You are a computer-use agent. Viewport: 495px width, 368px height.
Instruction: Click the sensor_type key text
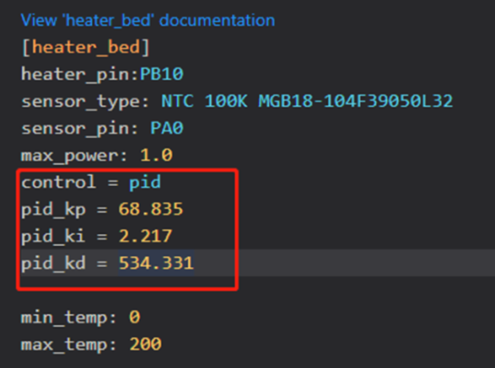[82, 102]
